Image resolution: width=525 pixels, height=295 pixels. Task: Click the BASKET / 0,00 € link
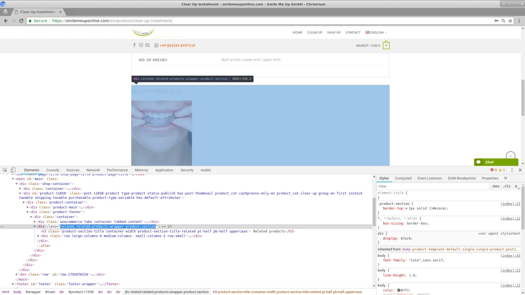click(x=368, y=46)
